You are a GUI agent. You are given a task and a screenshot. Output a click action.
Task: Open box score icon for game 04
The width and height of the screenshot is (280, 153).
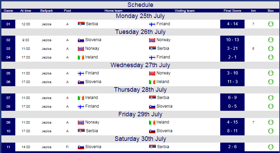click(x=271, y=57)
